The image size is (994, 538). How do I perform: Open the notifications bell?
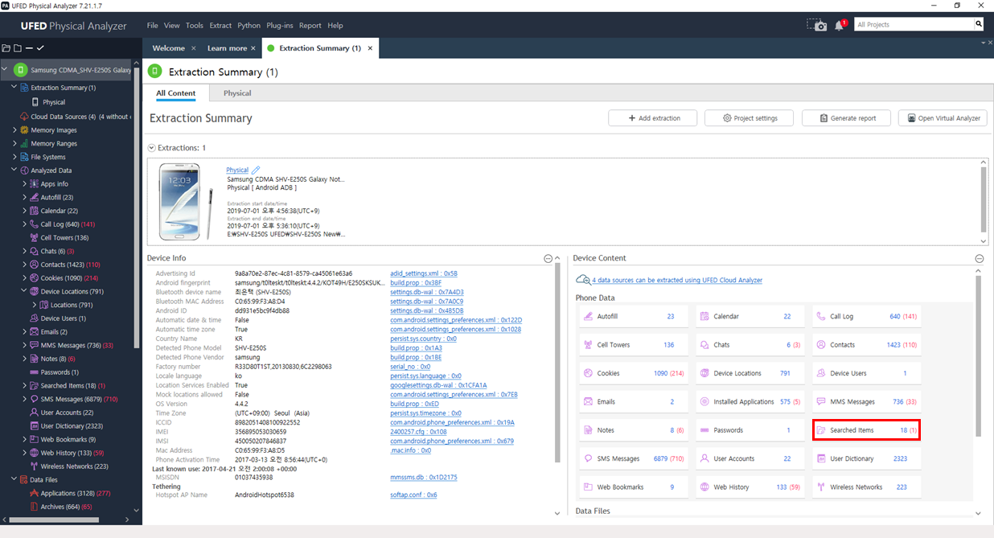[x=840, y=25]
